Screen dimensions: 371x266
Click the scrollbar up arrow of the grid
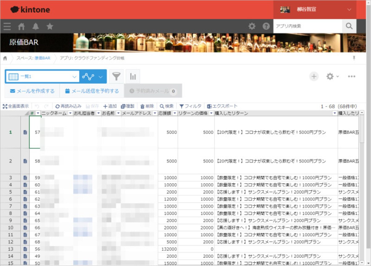362,113
